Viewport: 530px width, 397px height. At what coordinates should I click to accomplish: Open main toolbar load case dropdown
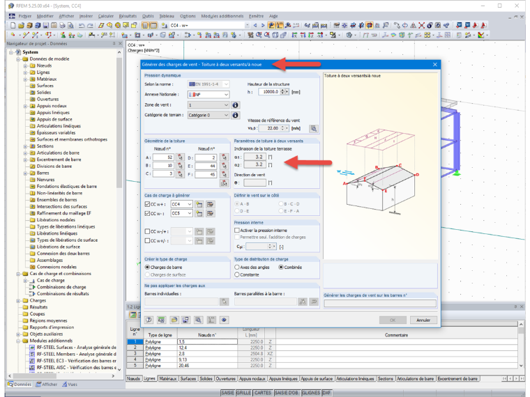pyautogui.click(x=247, y=25)
